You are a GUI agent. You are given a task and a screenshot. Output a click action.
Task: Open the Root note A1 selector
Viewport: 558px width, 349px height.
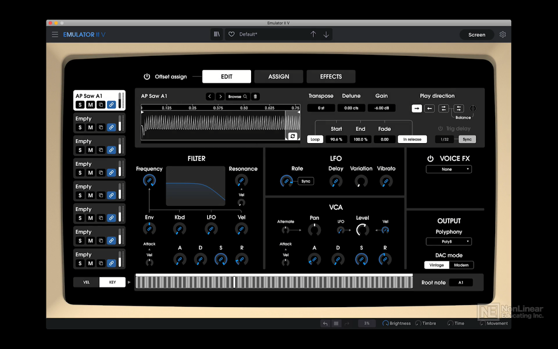tap(461, 283)
